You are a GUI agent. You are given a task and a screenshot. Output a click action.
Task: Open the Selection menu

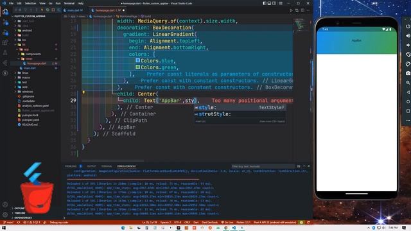30,3
